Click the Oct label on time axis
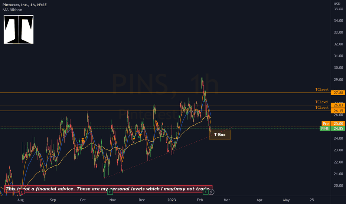The image size is (346, 204). 83,200
